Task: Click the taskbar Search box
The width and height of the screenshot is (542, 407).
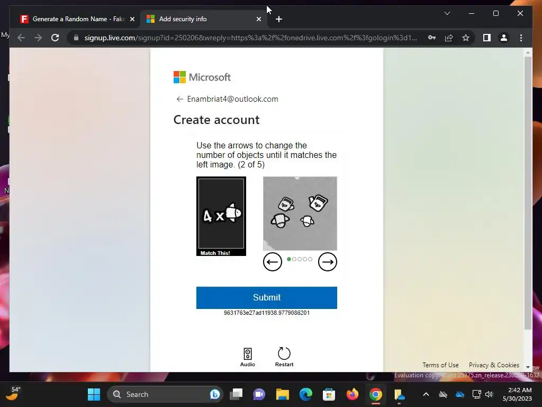Action: pyautogui.click(x=165, y=394)
